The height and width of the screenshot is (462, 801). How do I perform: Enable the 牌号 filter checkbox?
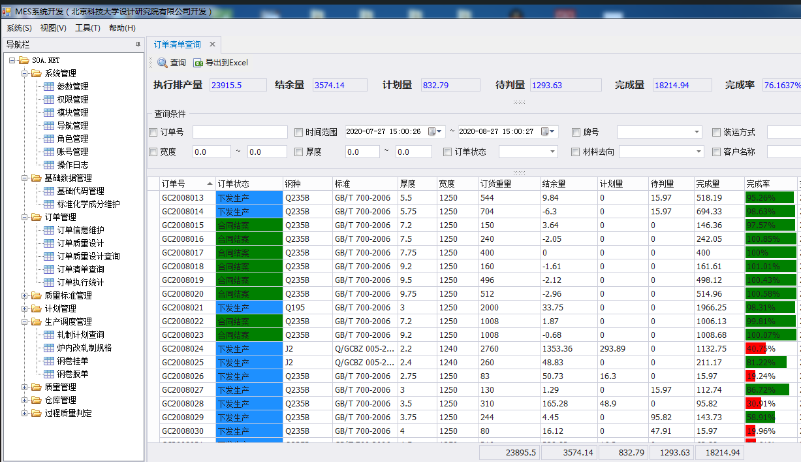(x=574, y=131)
